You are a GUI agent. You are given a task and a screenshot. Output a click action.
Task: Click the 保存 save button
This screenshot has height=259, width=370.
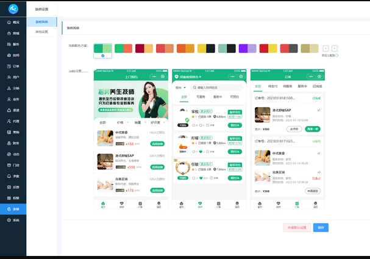point(321,227)
